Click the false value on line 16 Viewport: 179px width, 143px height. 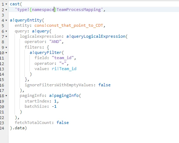(105, 85)
